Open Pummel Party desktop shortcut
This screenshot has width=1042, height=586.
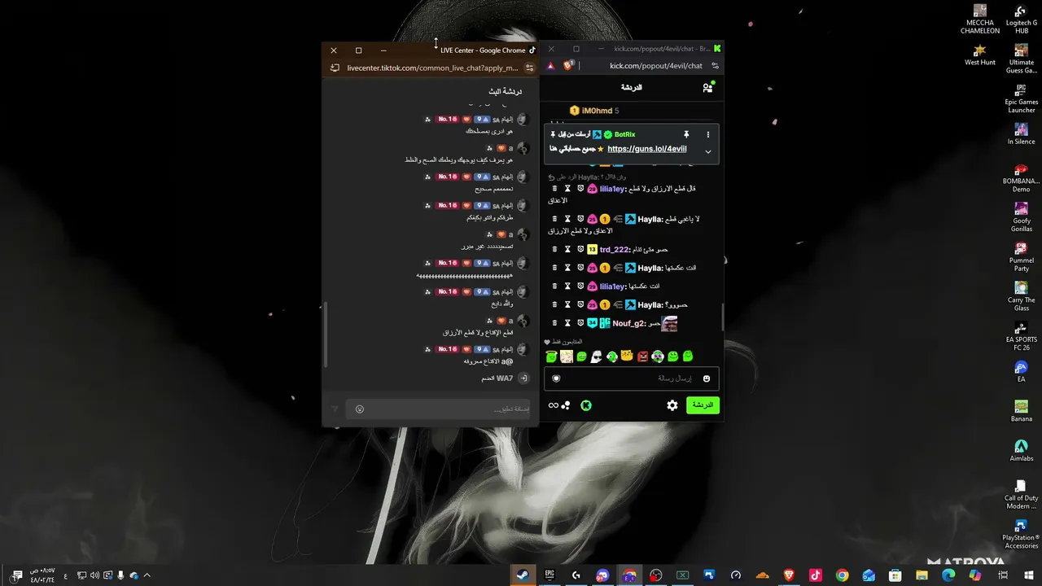click(x=1022, y=256)
